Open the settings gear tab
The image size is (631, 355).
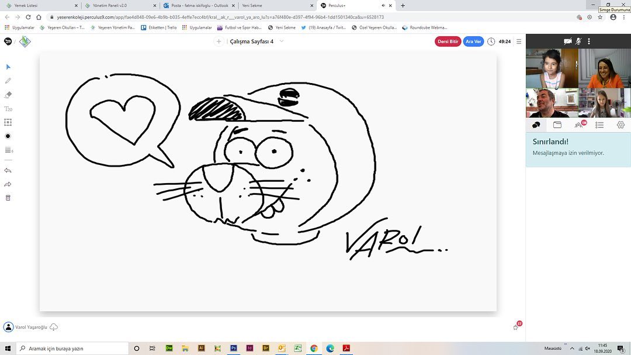pos(620,125)
